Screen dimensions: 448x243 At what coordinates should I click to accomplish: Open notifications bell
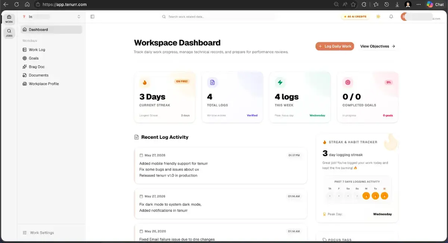(x=391, y=17)
